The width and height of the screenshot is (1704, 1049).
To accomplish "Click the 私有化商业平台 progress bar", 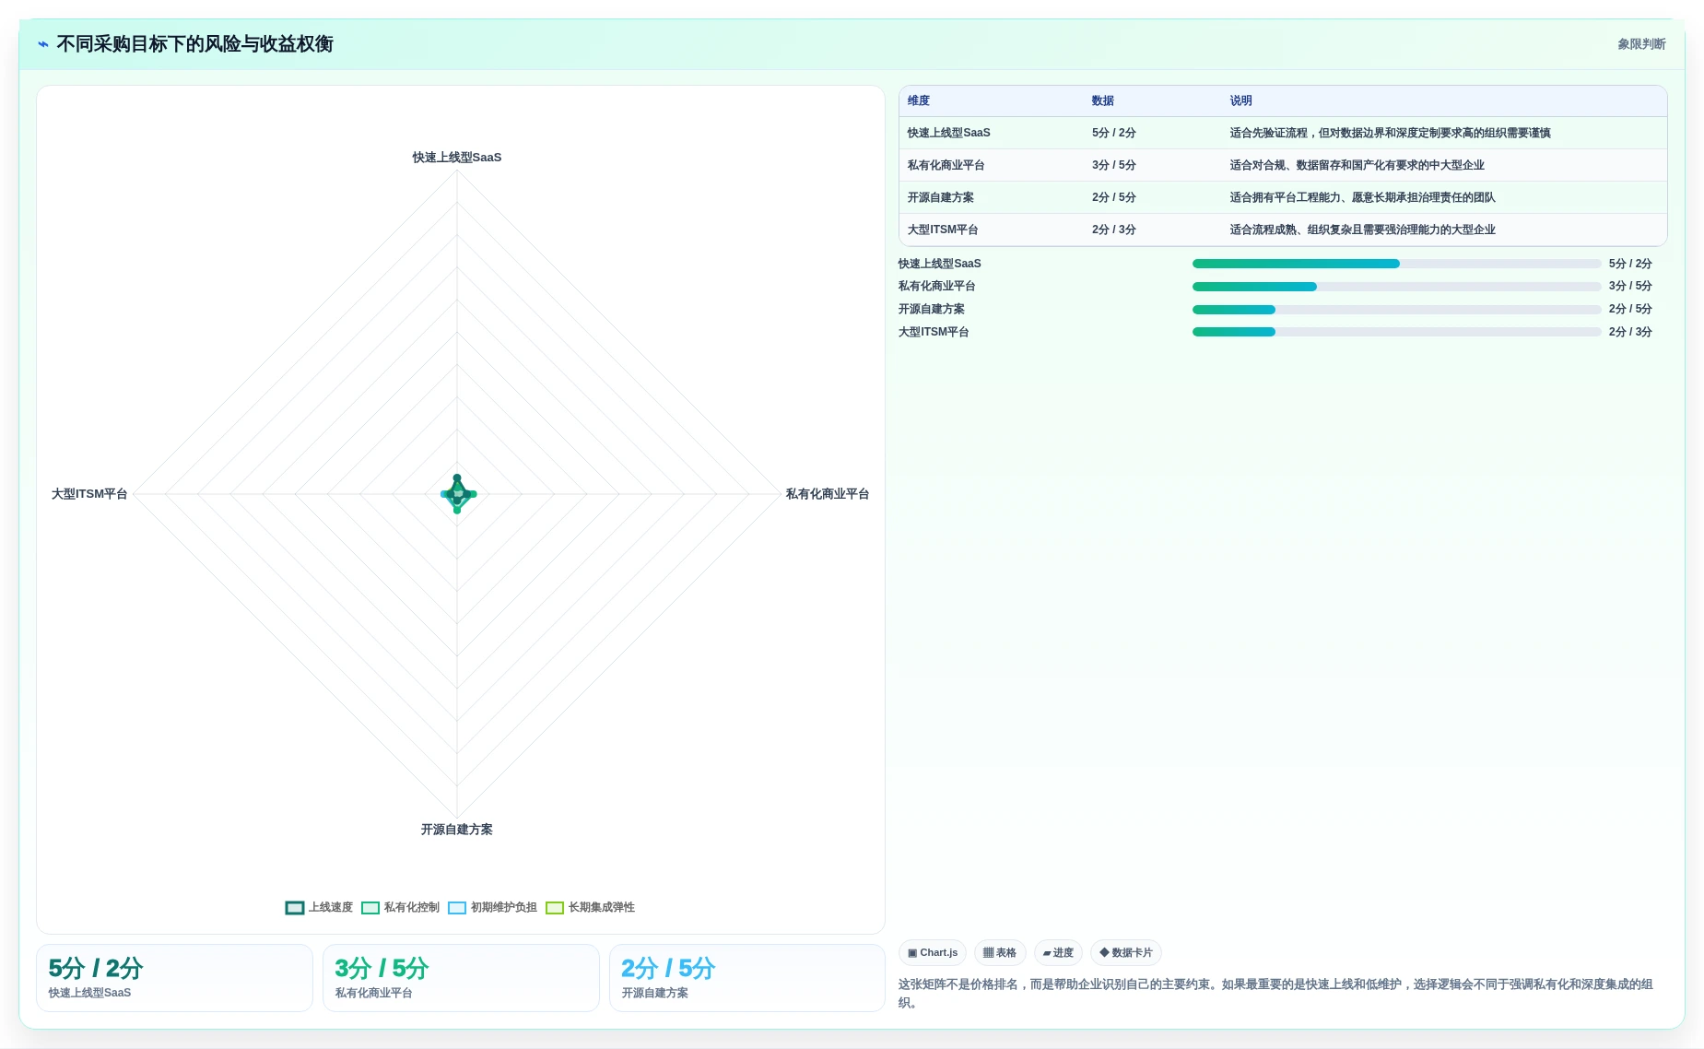I will [x=1396, y=287].
